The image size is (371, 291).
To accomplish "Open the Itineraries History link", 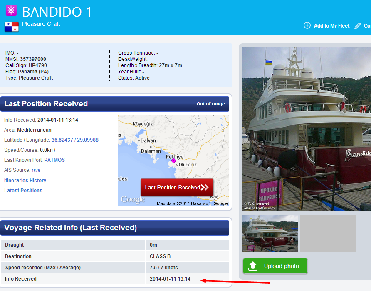I will click(25, 180).
